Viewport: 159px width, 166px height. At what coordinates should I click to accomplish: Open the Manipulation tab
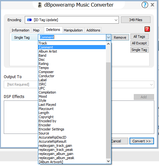73,30
